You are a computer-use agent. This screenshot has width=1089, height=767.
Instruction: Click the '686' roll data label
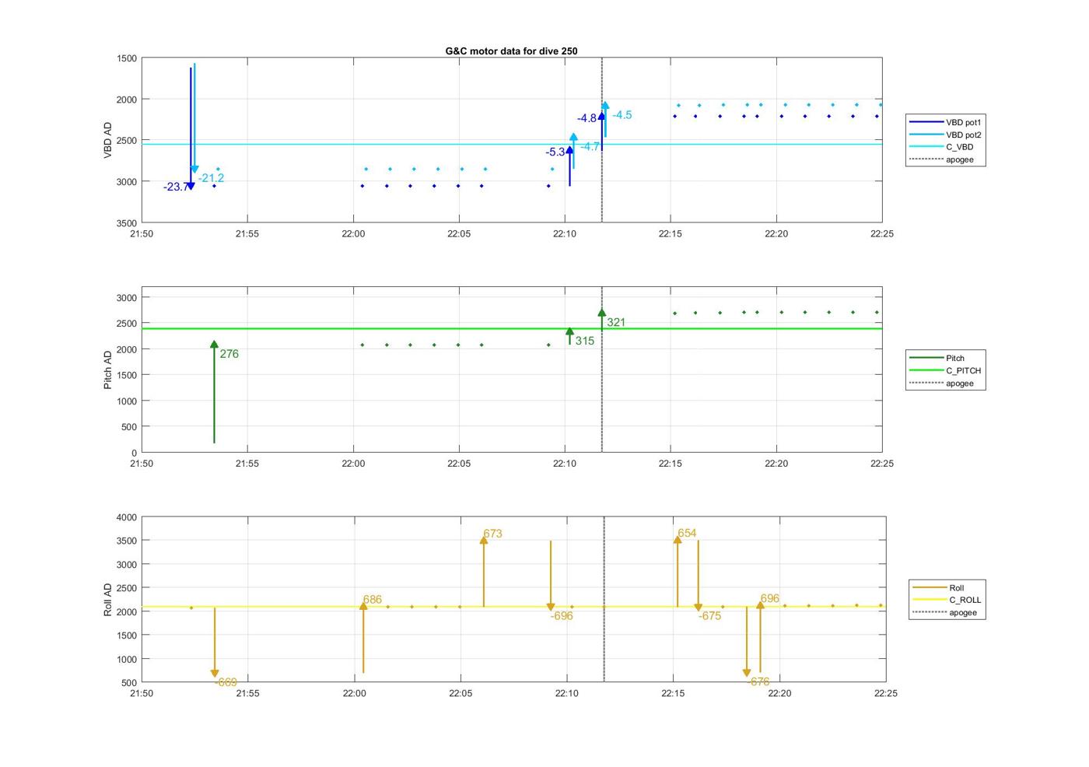click(373, 600)
